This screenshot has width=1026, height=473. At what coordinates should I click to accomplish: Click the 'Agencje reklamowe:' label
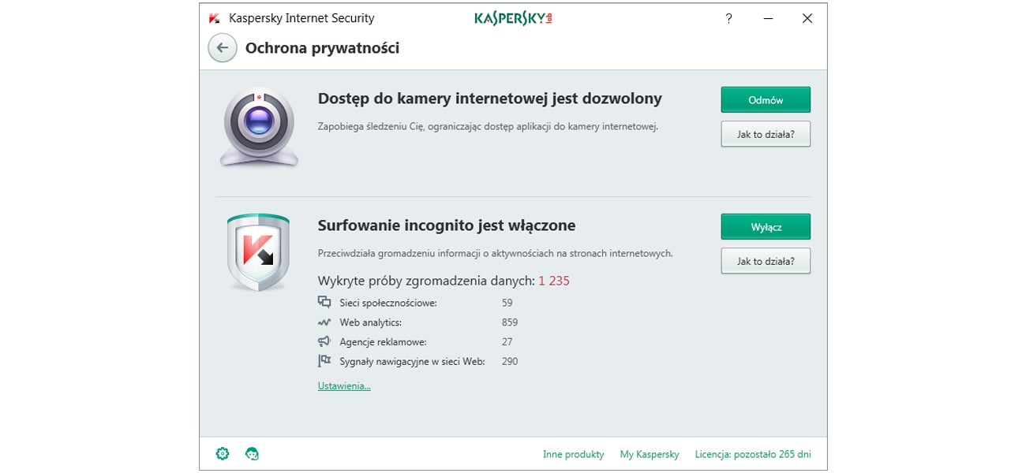click(x=383, y=342)
